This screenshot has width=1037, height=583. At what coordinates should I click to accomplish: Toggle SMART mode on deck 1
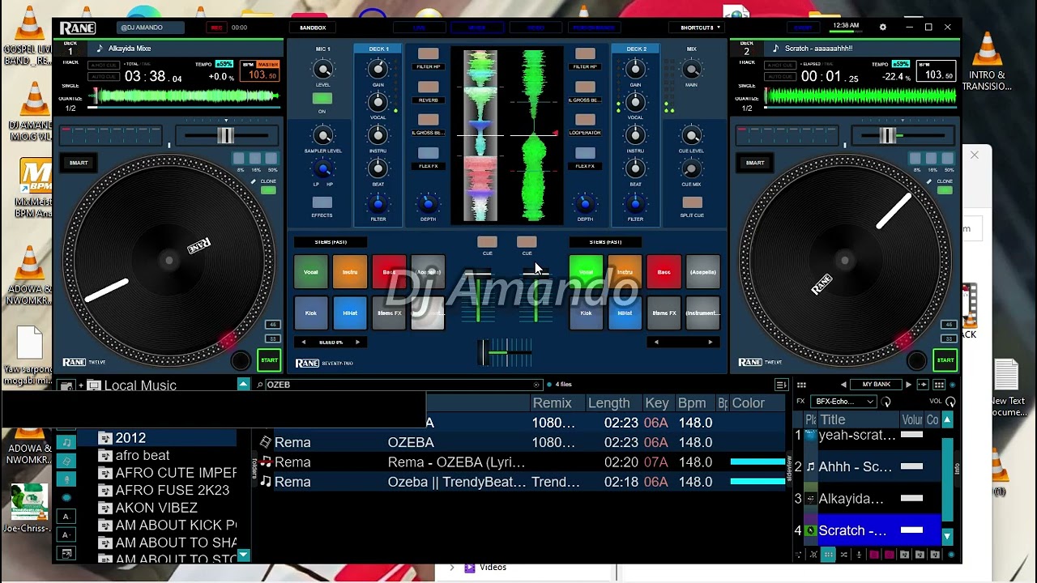[79, 163]
